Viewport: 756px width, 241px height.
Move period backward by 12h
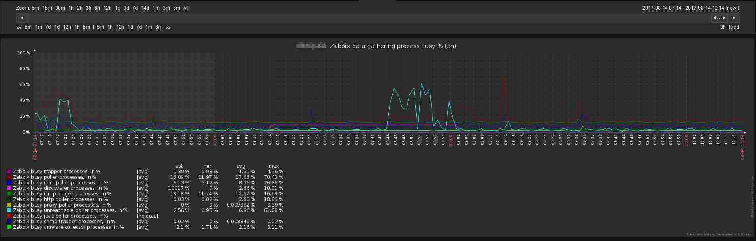[x=67, y=27]
